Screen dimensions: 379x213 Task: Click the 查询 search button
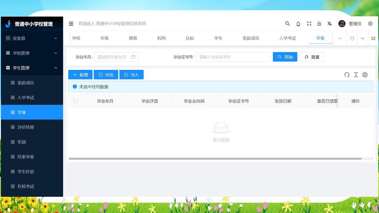coord(285,57)
